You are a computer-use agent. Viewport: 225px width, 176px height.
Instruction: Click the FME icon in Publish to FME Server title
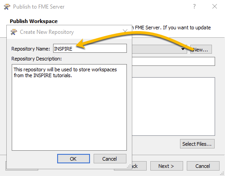tap(7, 7)
